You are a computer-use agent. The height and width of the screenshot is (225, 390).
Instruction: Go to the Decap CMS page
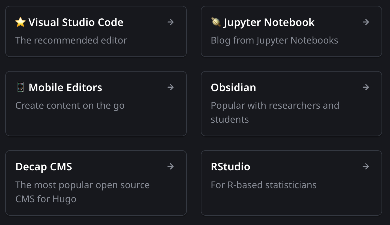(x=44, y=167)
